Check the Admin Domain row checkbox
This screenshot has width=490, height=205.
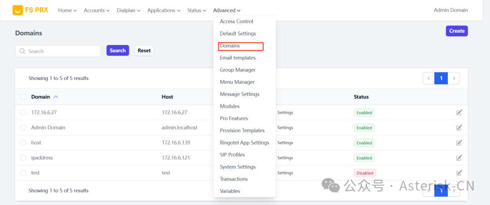[23, 128]
